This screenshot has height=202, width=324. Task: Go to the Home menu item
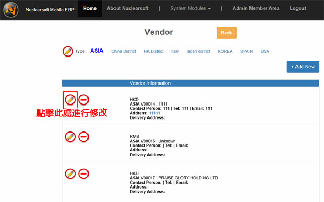pyautogui.click(x=90, y=9)
